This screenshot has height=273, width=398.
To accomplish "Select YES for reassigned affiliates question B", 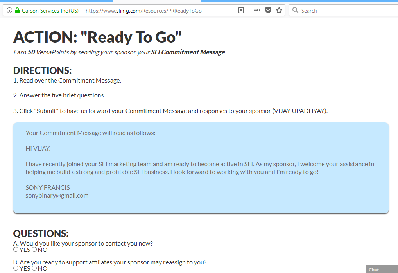I will click(16, 268).
